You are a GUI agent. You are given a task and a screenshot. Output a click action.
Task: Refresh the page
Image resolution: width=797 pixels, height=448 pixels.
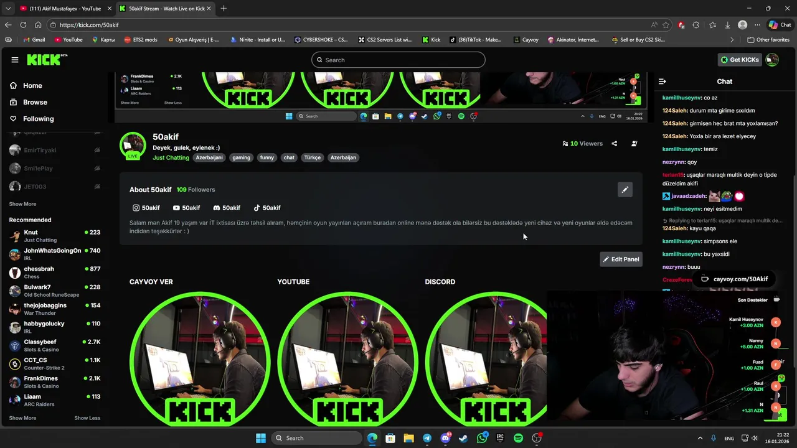tap(23, 25)
